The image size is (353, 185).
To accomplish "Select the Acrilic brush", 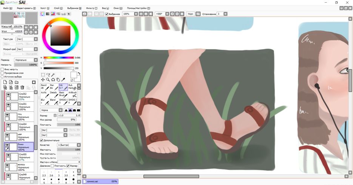I will click(x=45, y=95).
